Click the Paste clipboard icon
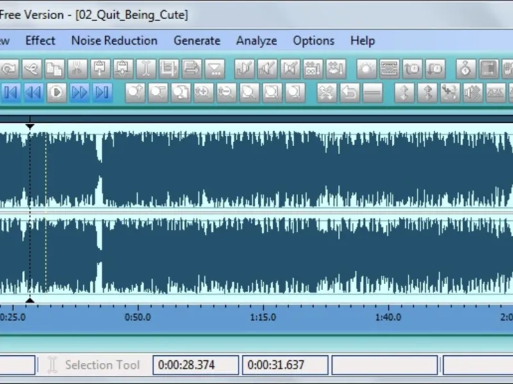 tap(100, 69)
